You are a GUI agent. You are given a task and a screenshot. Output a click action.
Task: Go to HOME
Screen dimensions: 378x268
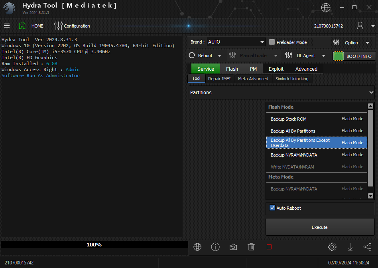click(x=37, y=26)
